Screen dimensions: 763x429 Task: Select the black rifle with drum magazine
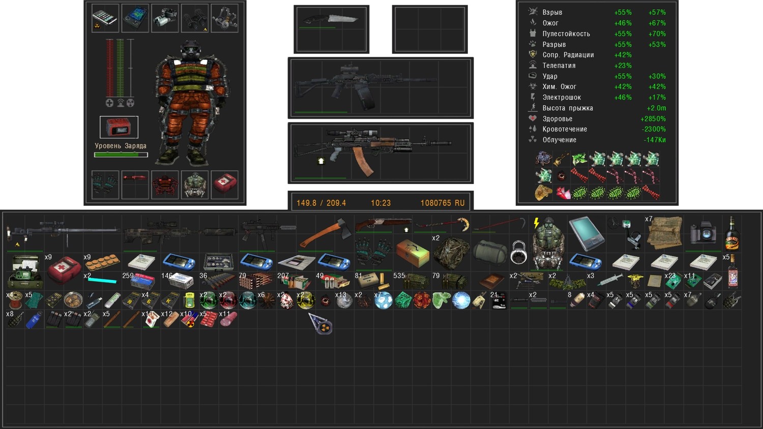click(x=380, y=87)
